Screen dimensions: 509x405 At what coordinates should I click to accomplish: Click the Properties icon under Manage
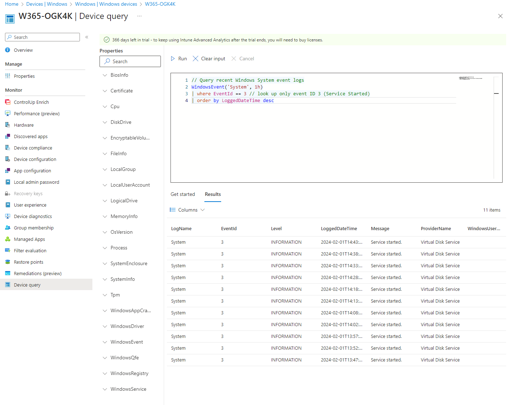(x=7, y=76)
